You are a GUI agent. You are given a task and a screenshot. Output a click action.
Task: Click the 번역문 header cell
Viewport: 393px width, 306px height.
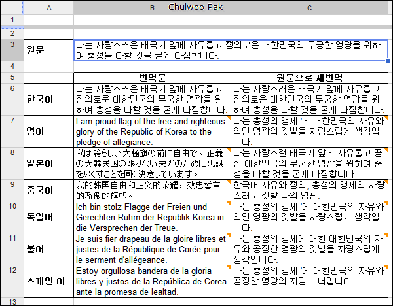point(152,78)
